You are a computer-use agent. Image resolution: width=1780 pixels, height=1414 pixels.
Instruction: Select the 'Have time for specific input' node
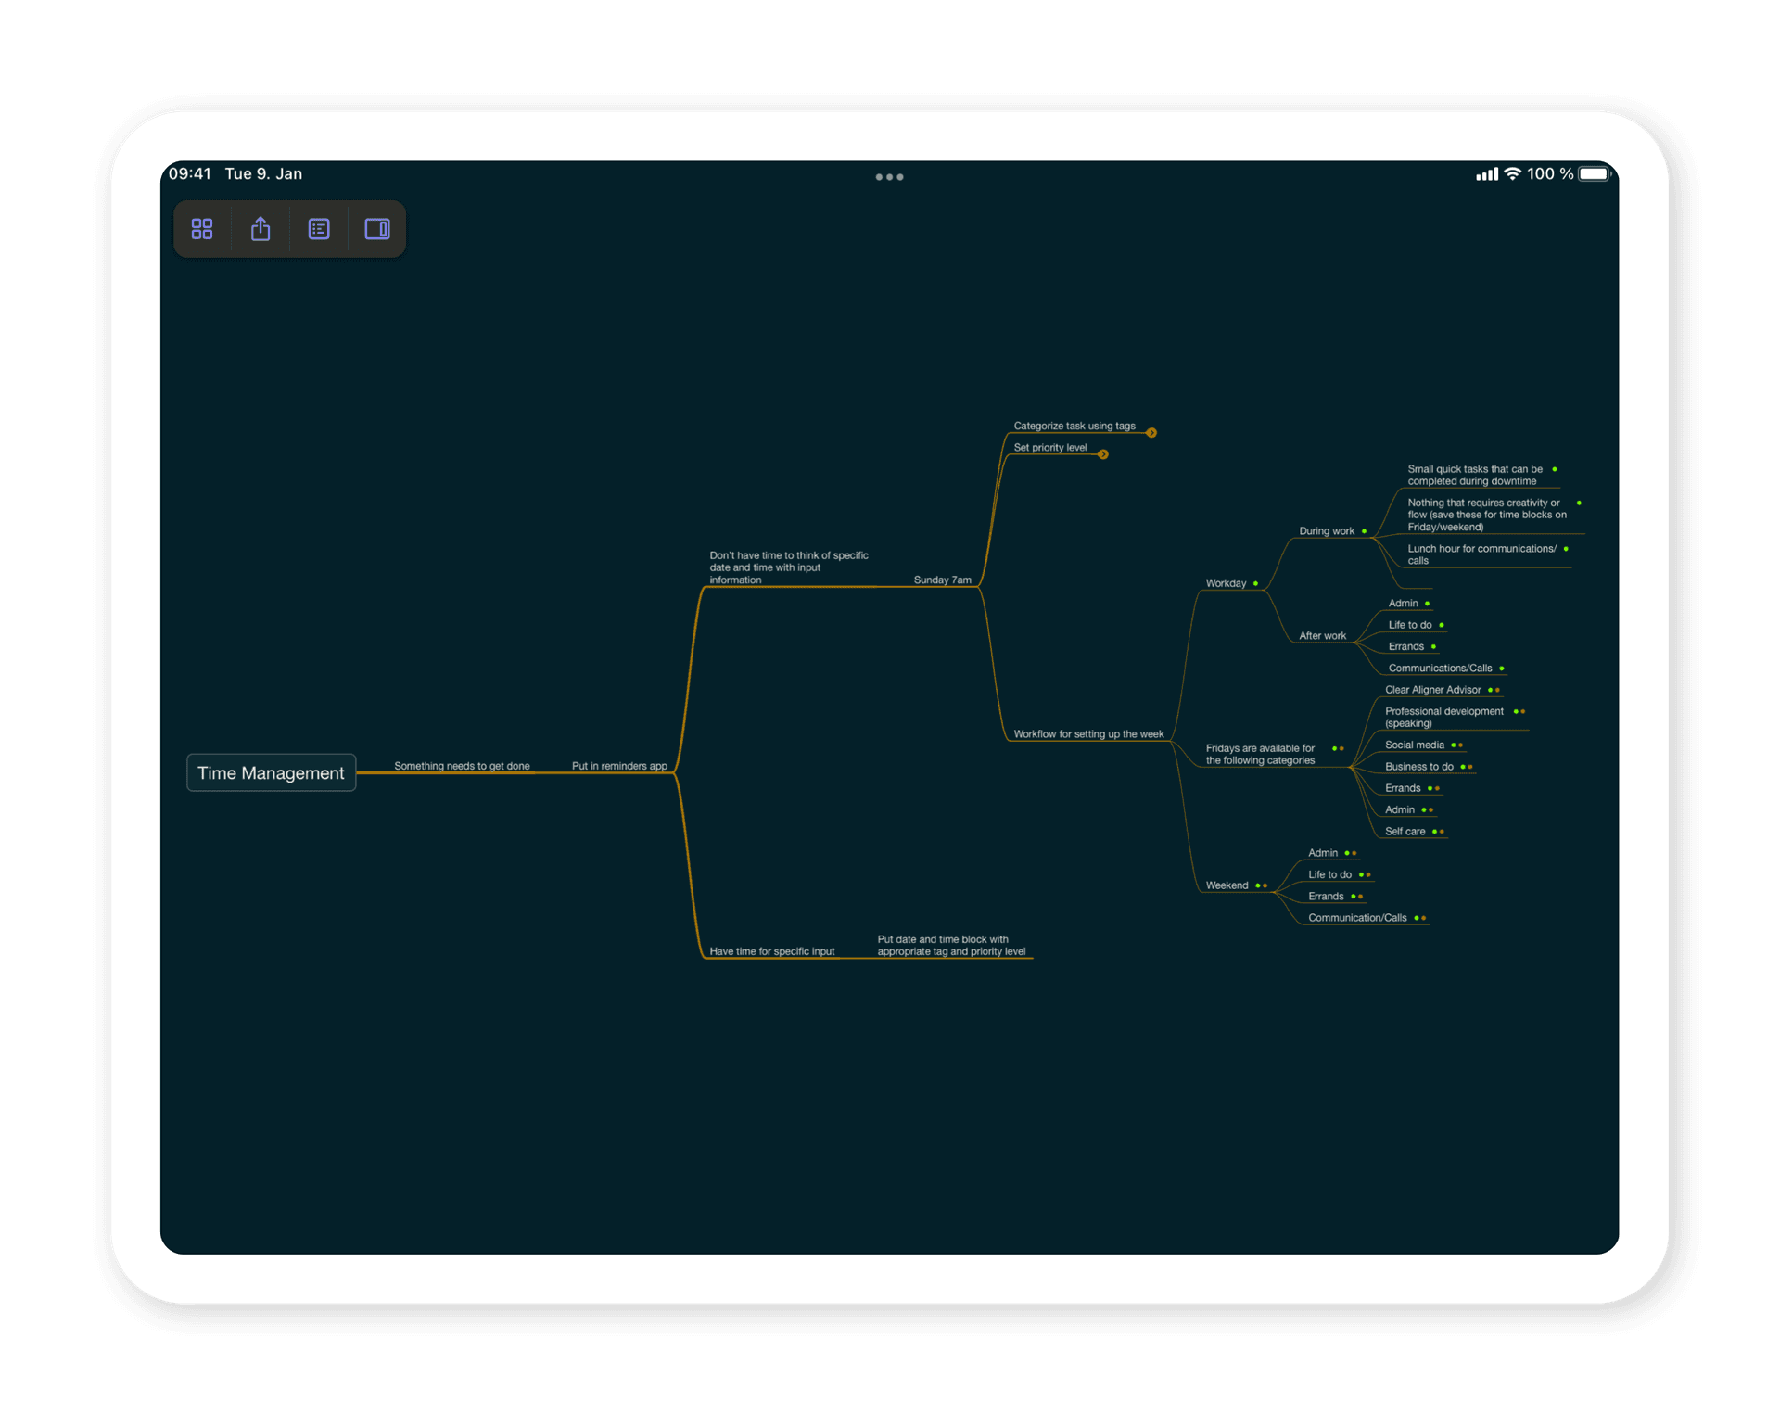pos(771,950)
